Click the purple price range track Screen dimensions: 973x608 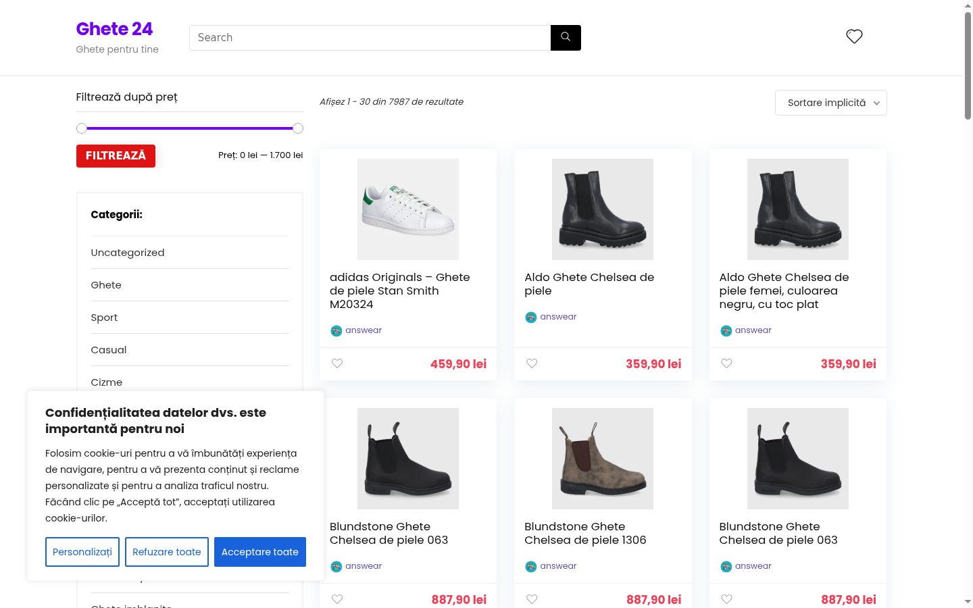(x=190, y=128)
